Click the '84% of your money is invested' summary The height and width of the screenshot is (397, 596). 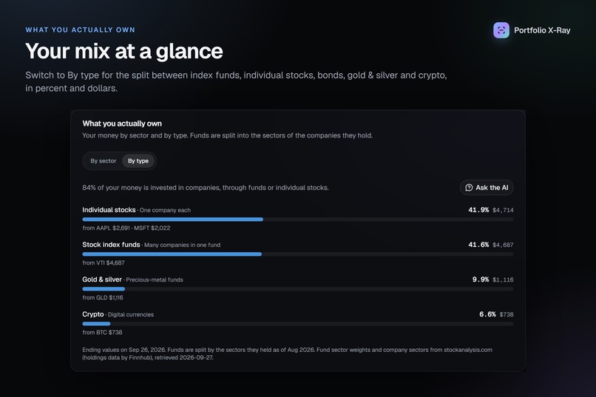click(206, 188)
